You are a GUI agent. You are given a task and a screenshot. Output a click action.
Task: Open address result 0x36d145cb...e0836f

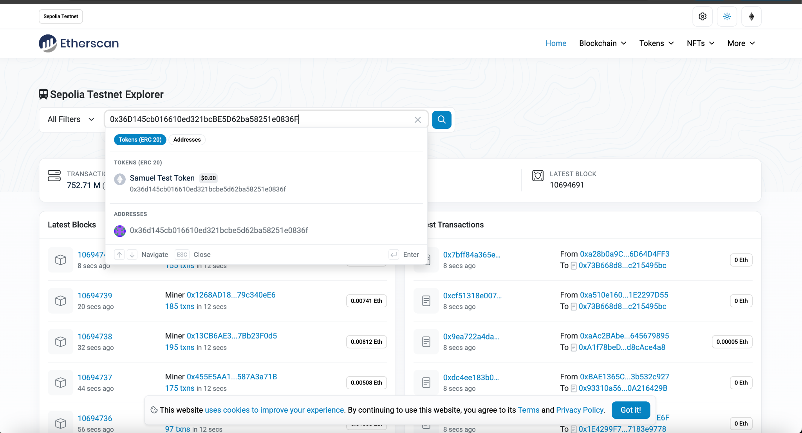[x=266, y=231]
